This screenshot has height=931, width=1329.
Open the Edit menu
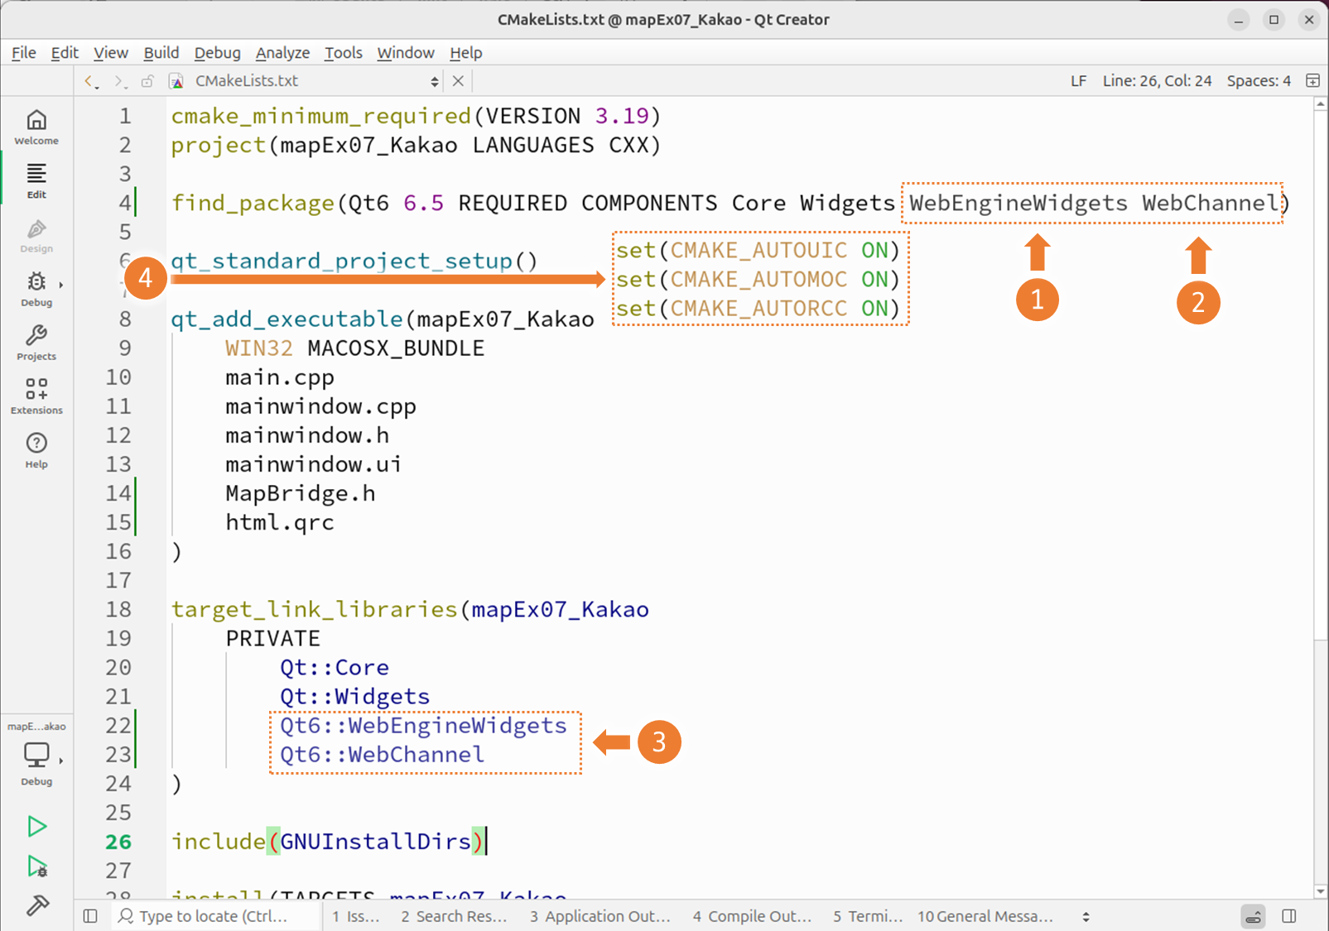click(65, 53)
